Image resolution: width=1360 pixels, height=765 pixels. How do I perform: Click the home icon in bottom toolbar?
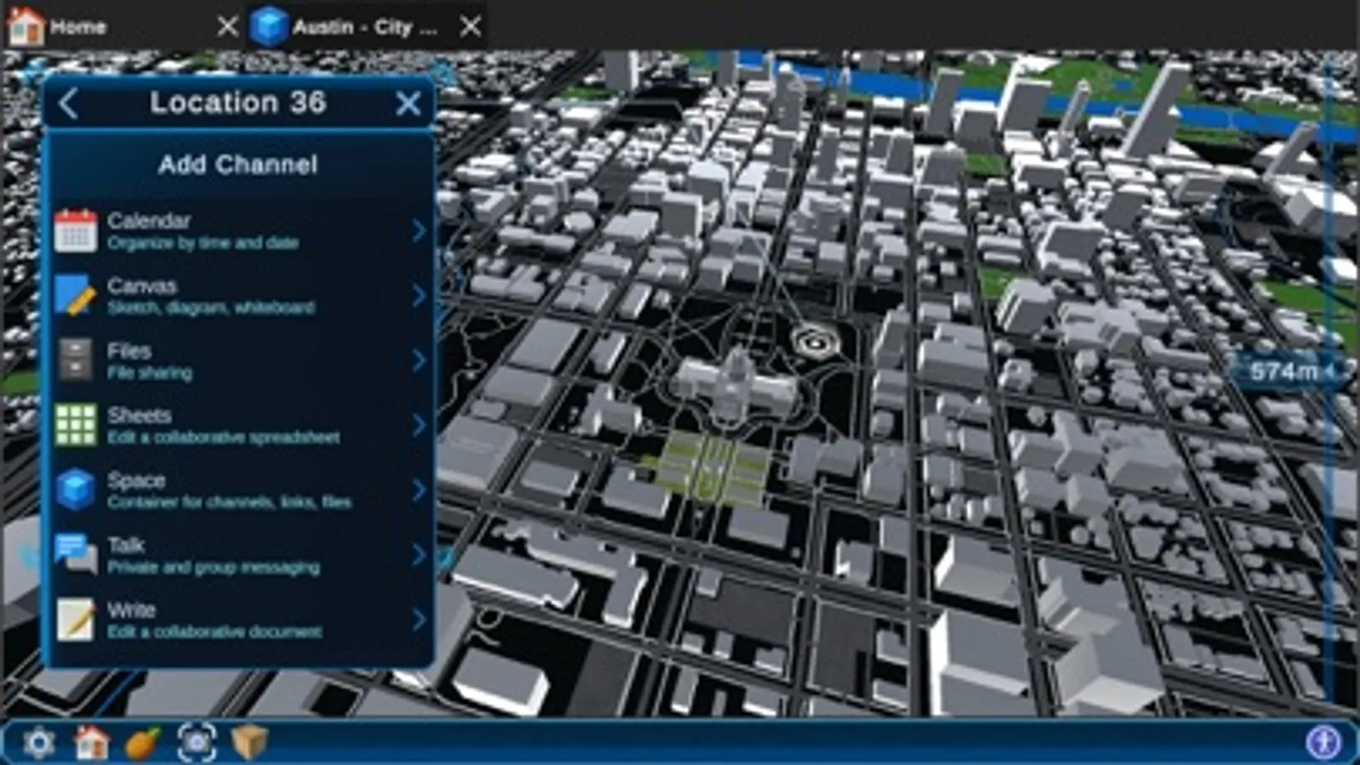91,743
